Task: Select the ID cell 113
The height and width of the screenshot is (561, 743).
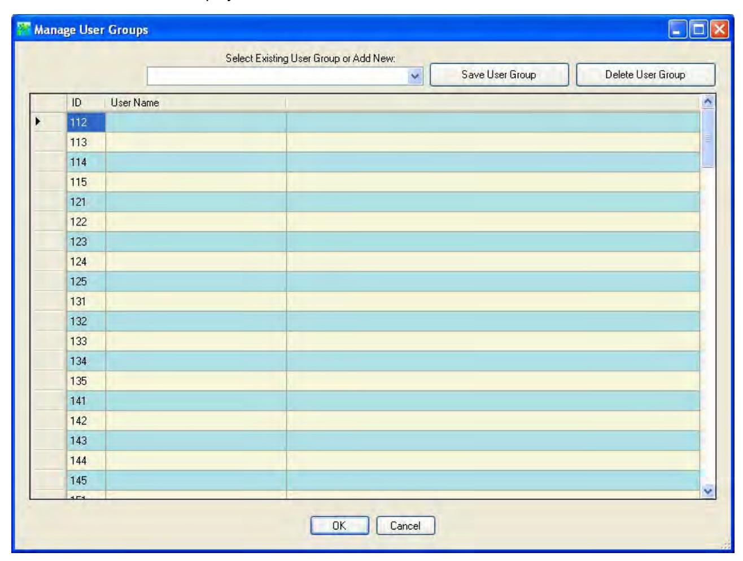Action: tap(86, 142)
